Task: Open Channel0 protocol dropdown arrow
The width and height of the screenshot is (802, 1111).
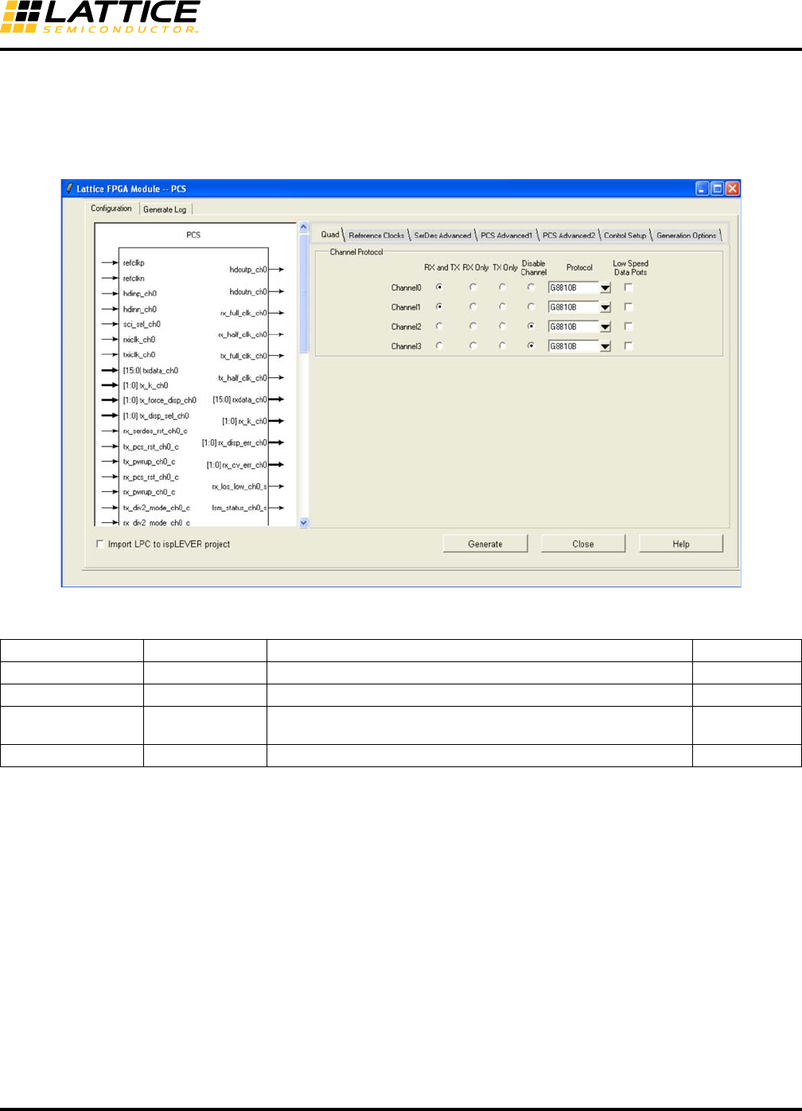Action: coord(605,288)
